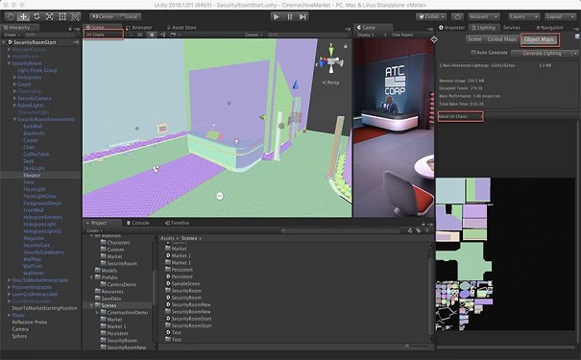Switch to the Object Maps tab
Viewport: 581px width, 360px height.
click(540, 39)
